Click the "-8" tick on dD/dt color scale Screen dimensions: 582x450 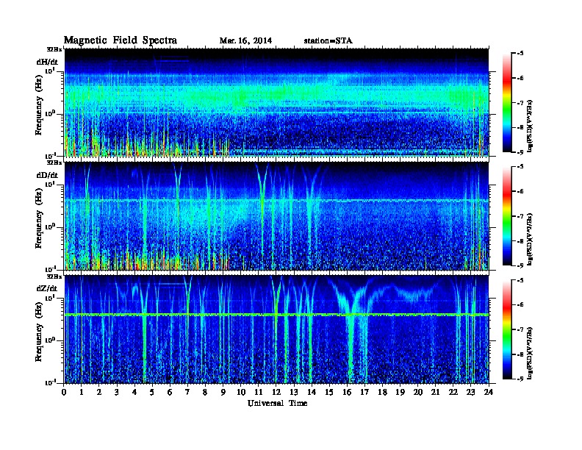(x=520, y=241)
